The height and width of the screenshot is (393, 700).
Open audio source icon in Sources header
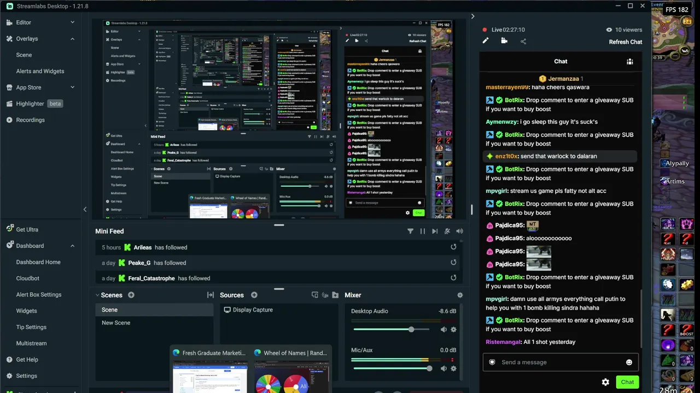pyautogui.click(x=325, y=295)
